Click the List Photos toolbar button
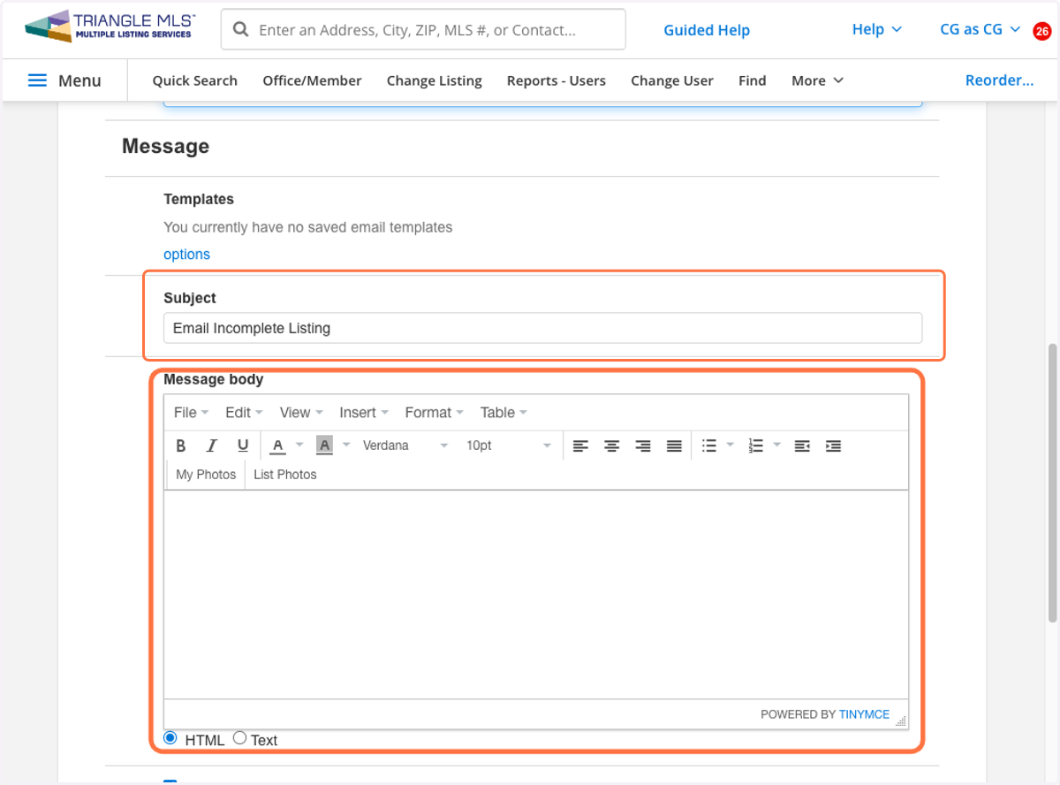Screen dimensions: 1060x785 point(285,475)
